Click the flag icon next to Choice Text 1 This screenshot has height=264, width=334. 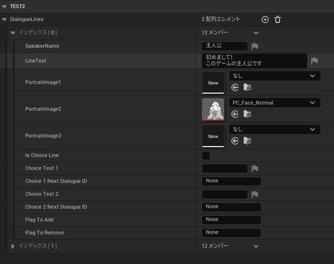click(255, 169)
